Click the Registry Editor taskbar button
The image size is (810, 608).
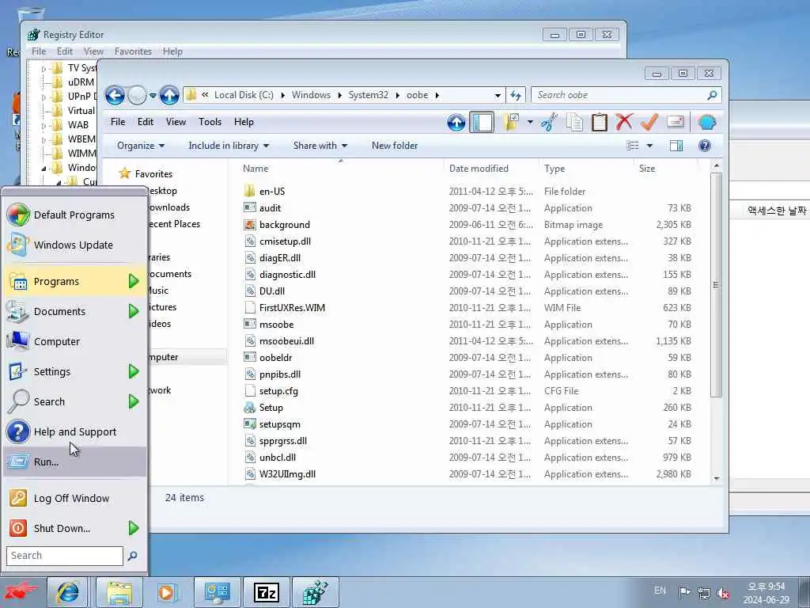coord(315,592)
